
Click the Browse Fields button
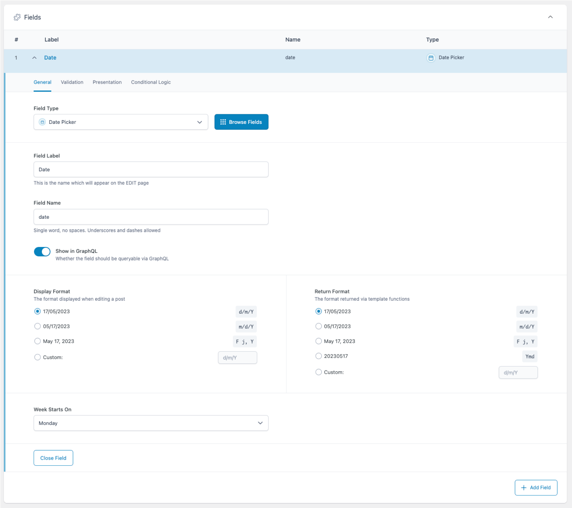coord(241,122)
